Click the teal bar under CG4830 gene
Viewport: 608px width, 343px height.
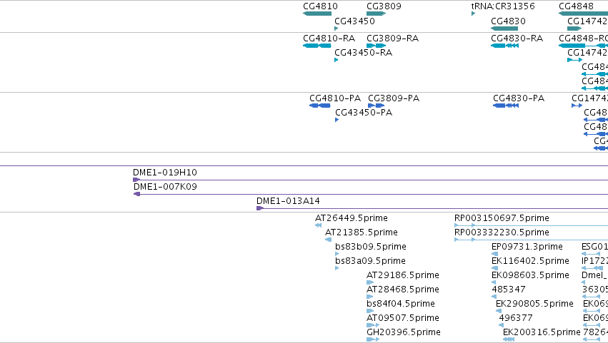click(504, 29)
